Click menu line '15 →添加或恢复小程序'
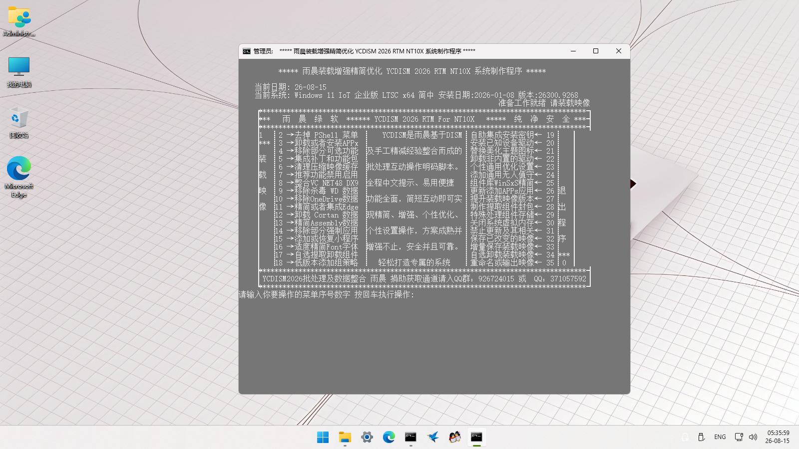Image resolution: width=799 pixels, height=449 pixels. pyautogui.click(x=317, y=239)
